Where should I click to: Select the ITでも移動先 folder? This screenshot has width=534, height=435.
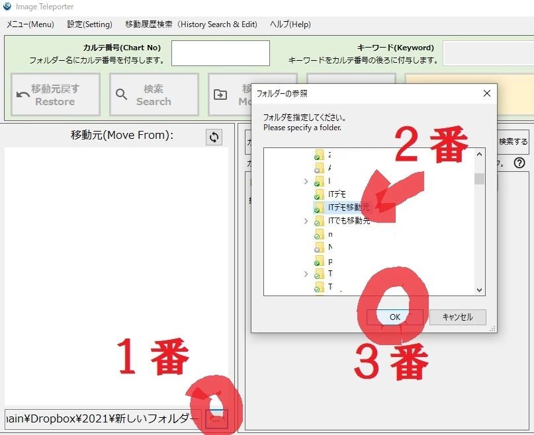pos(349,221)
